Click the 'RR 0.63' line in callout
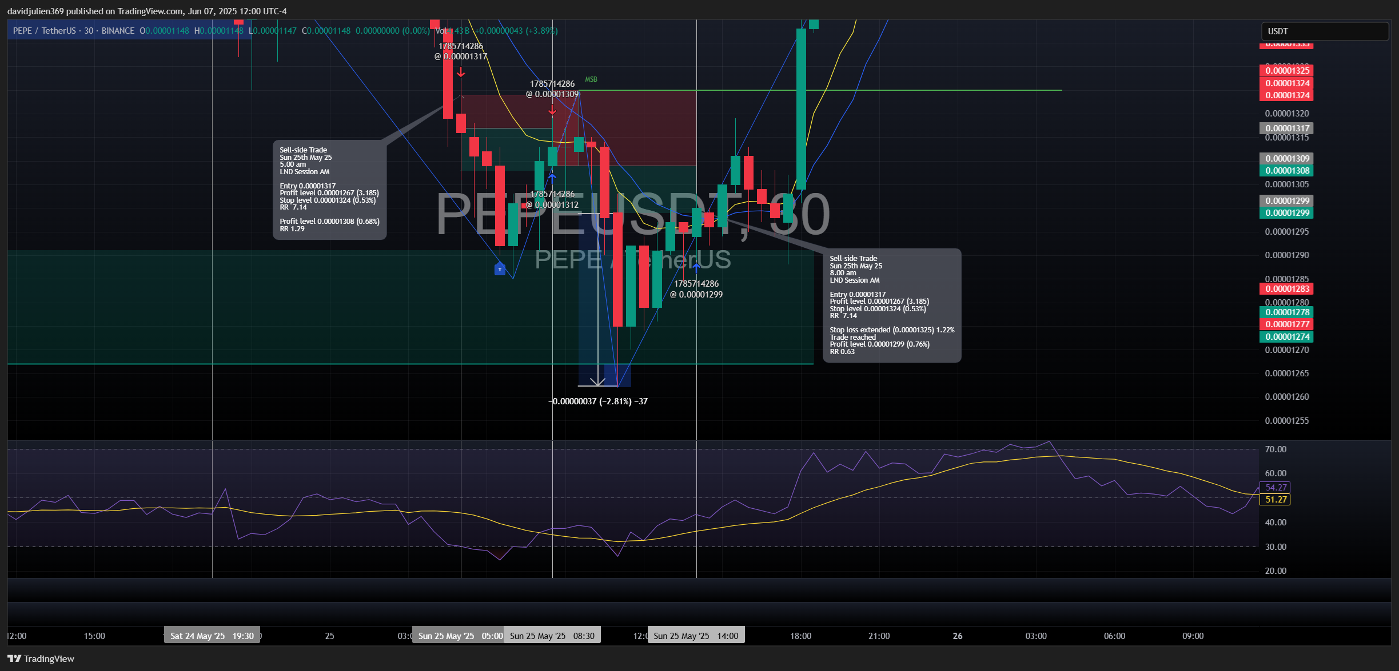 [842, 352]
